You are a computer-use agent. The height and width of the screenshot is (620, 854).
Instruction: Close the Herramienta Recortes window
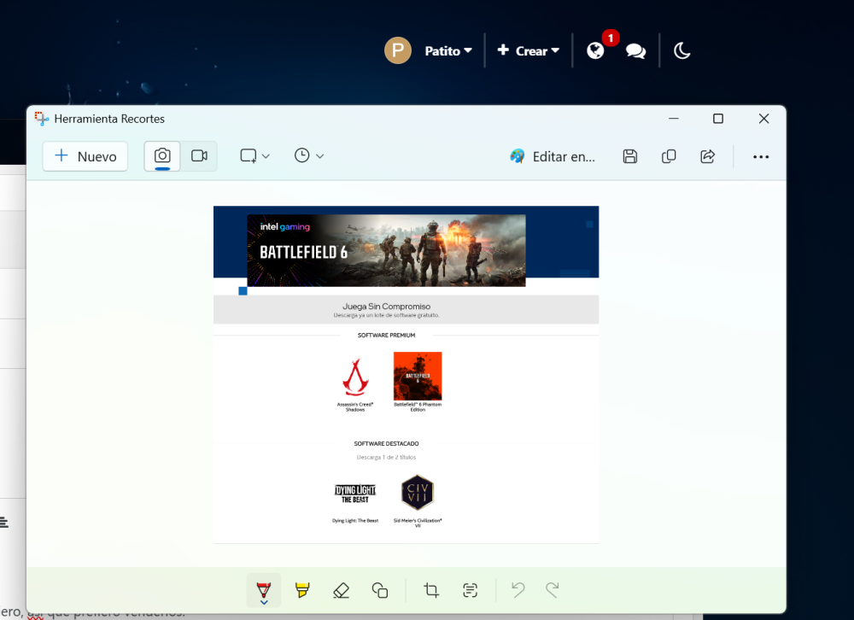click(x=764, y=118)
